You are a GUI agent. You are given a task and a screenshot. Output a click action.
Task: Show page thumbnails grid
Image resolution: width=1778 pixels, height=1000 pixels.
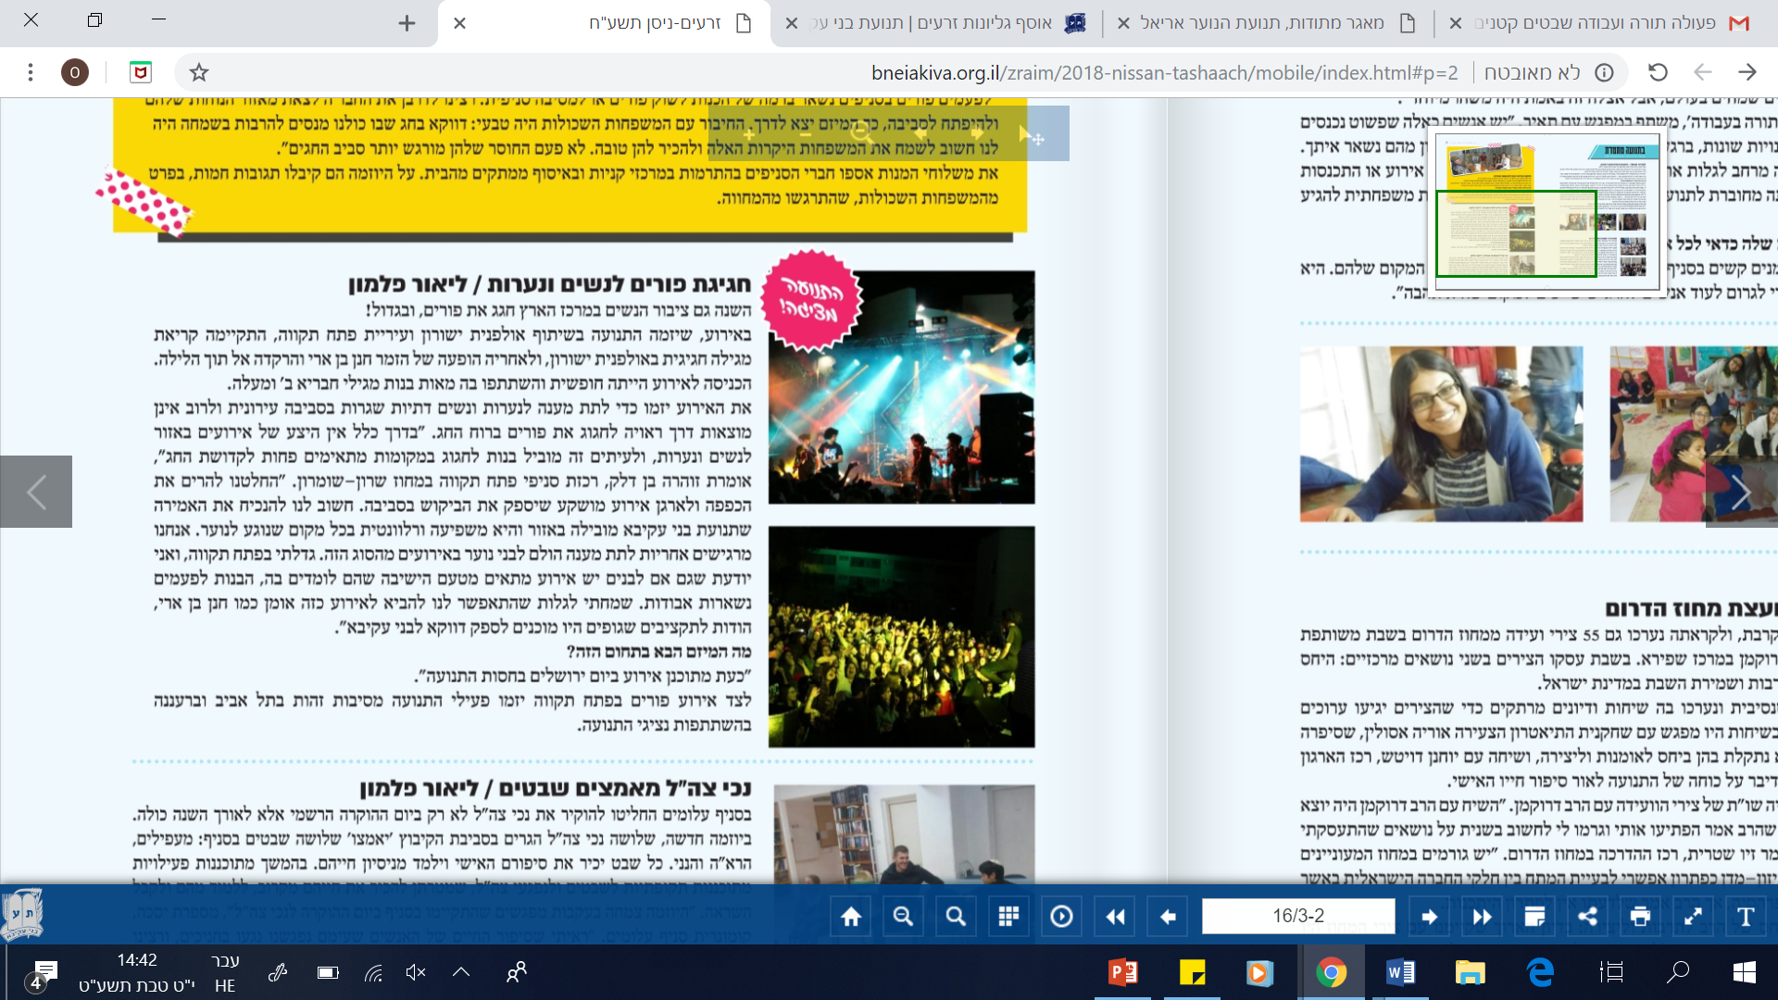point(1008,917)
